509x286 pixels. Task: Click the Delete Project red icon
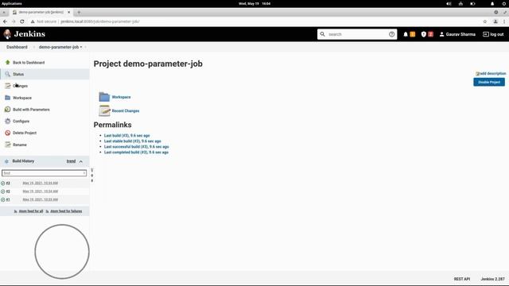(x=7, y=133)
